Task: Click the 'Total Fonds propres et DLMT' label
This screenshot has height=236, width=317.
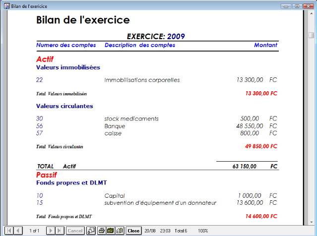Action: tap(64, 217)
